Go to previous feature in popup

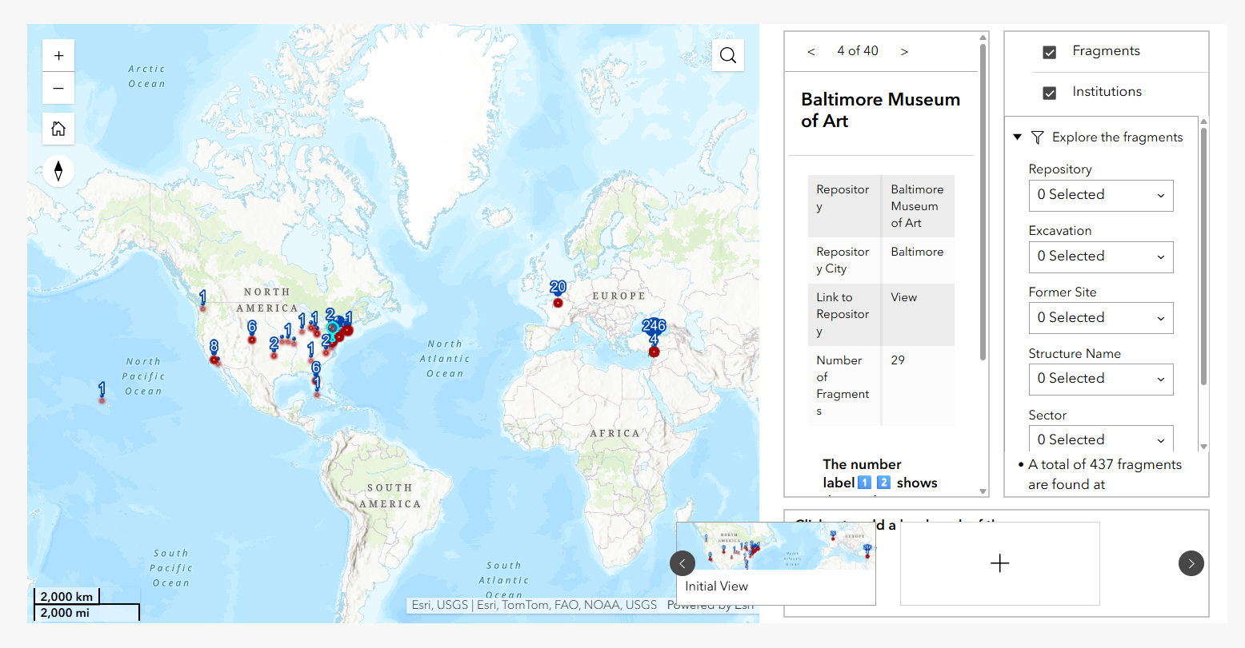[811, 51]
